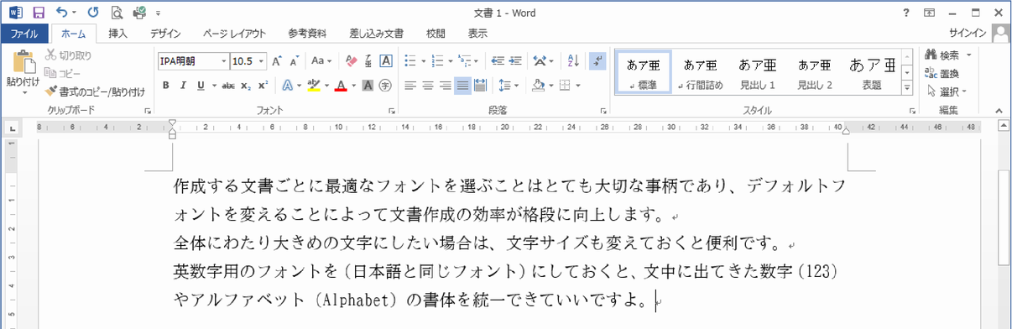Decrease font size with shrink font icon
The image size is (1012, 329).
point(295,61)
